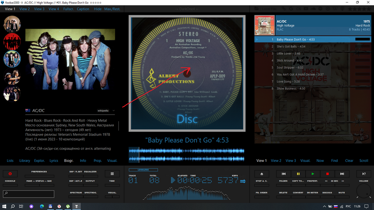Switch to View 2 in top menu
Image resolution: width=374 pixels, height=210 pixels.
(25, 9)
